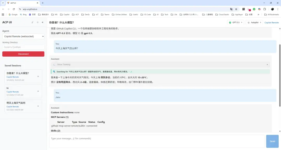Delete the '你是谁？什么大模型？' saved session
The width and height of the screenshot is (281, 150).
[x=38, y=77]
